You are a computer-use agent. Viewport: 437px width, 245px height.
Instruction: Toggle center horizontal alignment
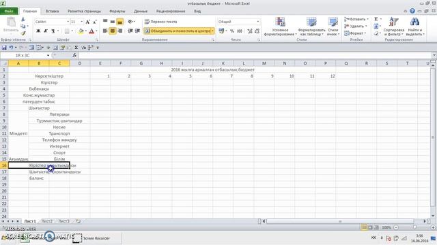click(x=112, y=31)
